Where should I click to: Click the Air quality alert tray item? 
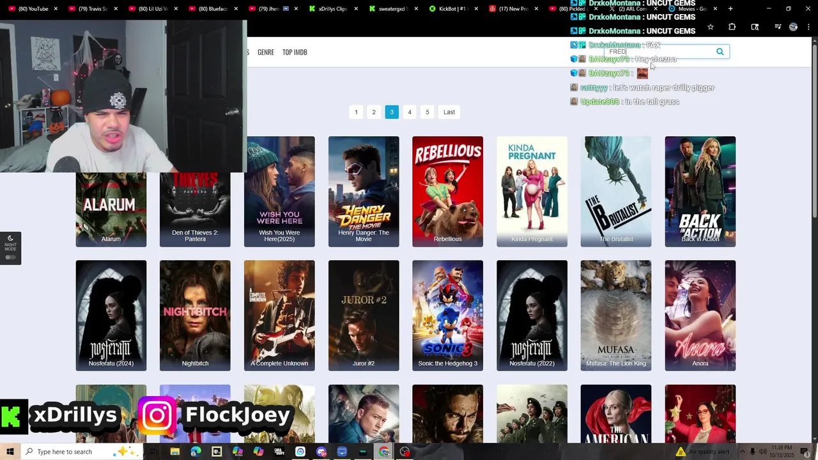coord(702,452)
